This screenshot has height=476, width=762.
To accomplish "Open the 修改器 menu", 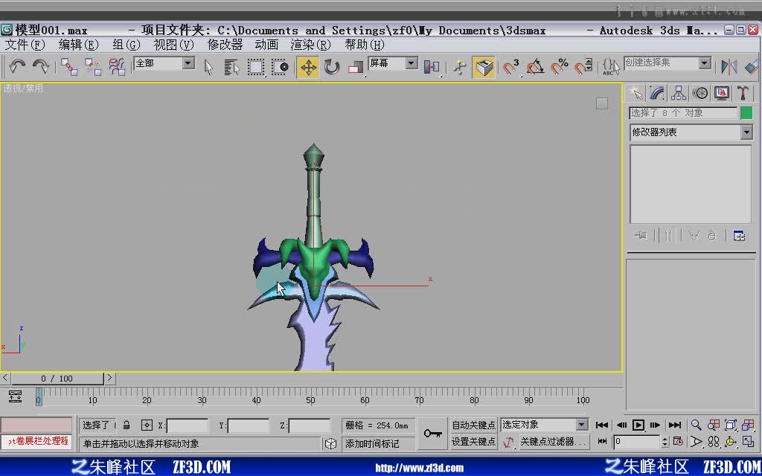I will (x=225, y=45).
